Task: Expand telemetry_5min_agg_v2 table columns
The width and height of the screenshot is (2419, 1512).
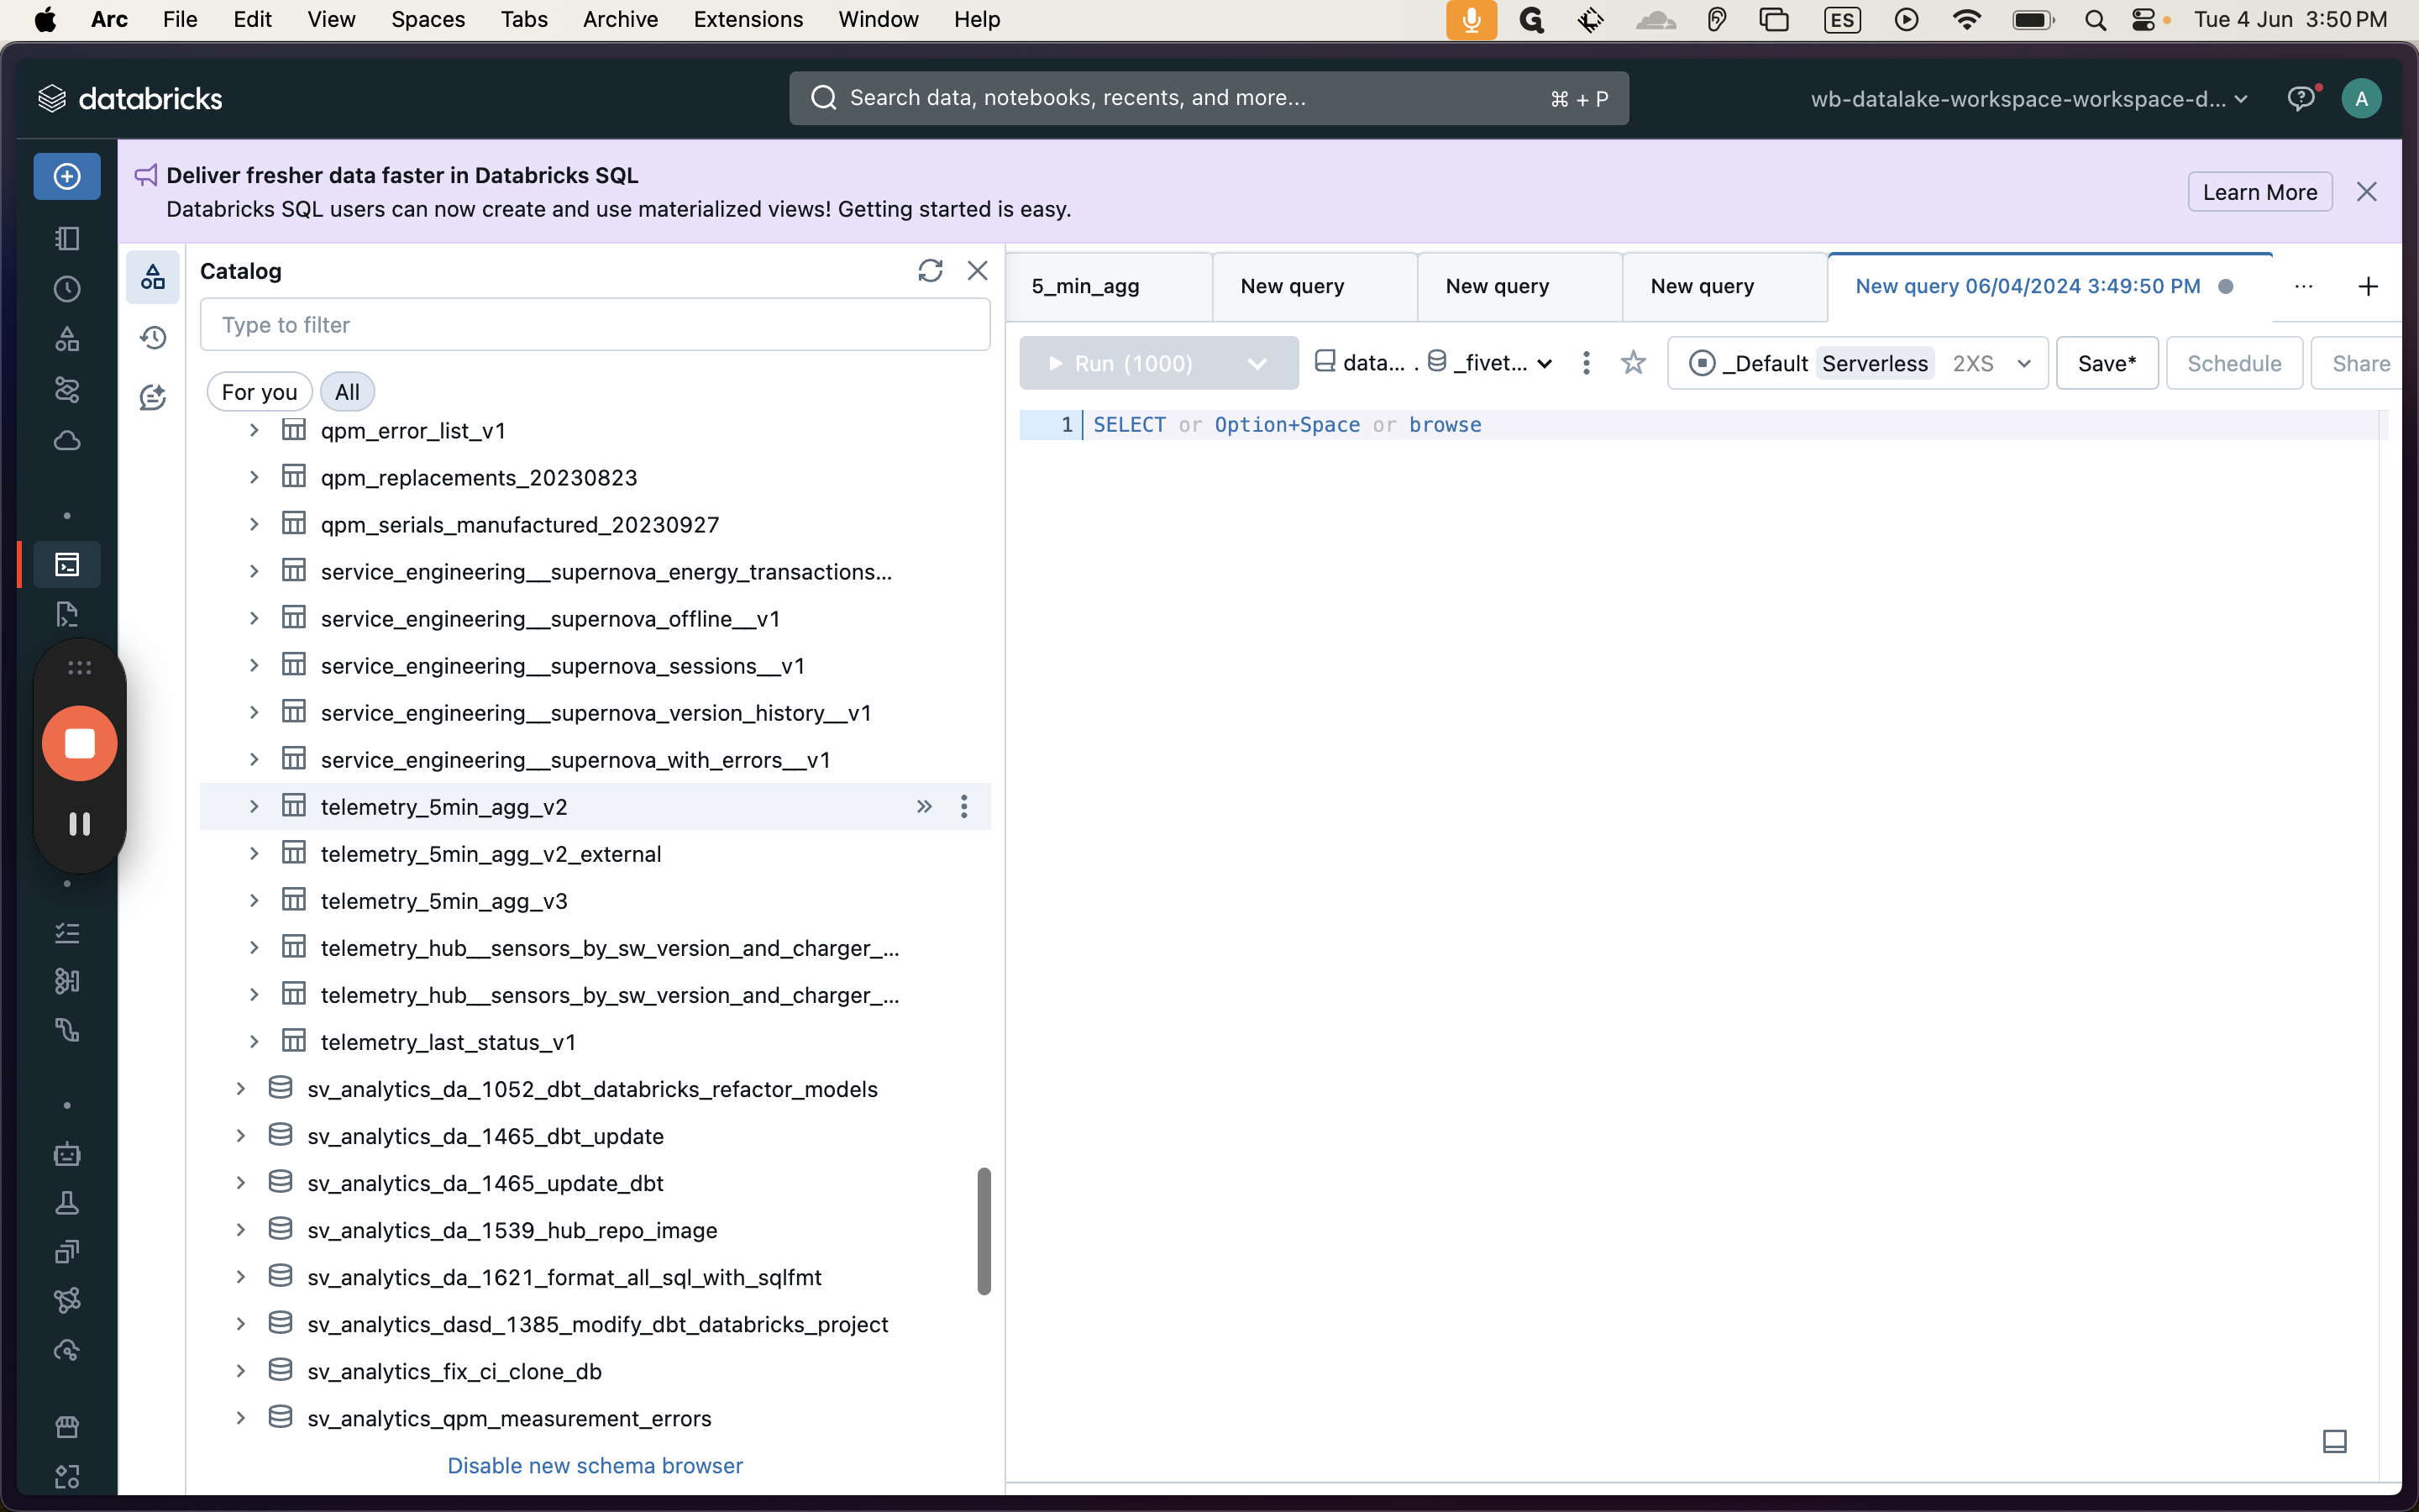Action: (x=254, y=806)
